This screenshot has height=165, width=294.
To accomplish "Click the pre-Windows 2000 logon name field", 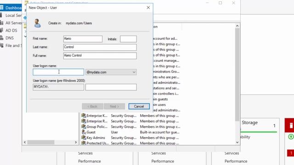I will (111, 87).
